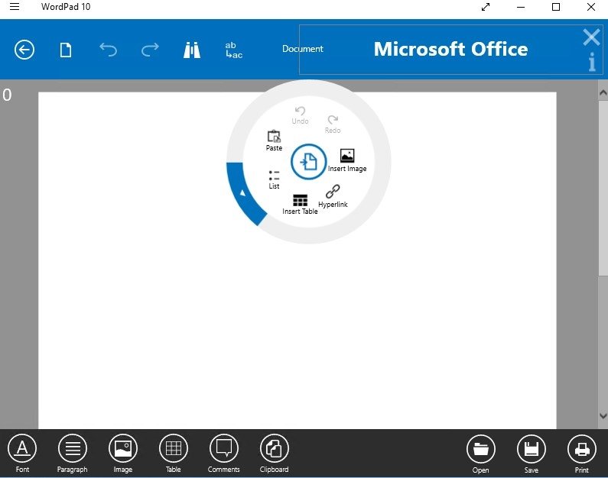Close the Microsoft Office ad banner
The height and width of the screenshot is (478, 608).
point(591,37)
